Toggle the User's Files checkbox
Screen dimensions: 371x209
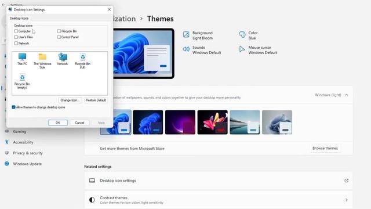point(16,37)
